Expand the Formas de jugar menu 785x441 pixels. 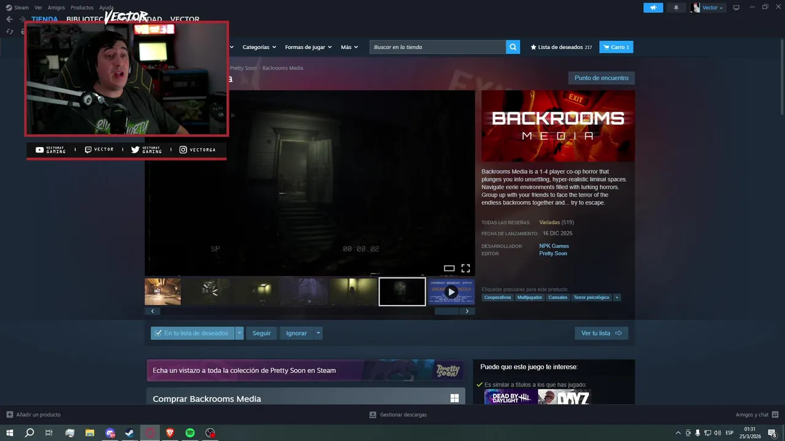308,47
